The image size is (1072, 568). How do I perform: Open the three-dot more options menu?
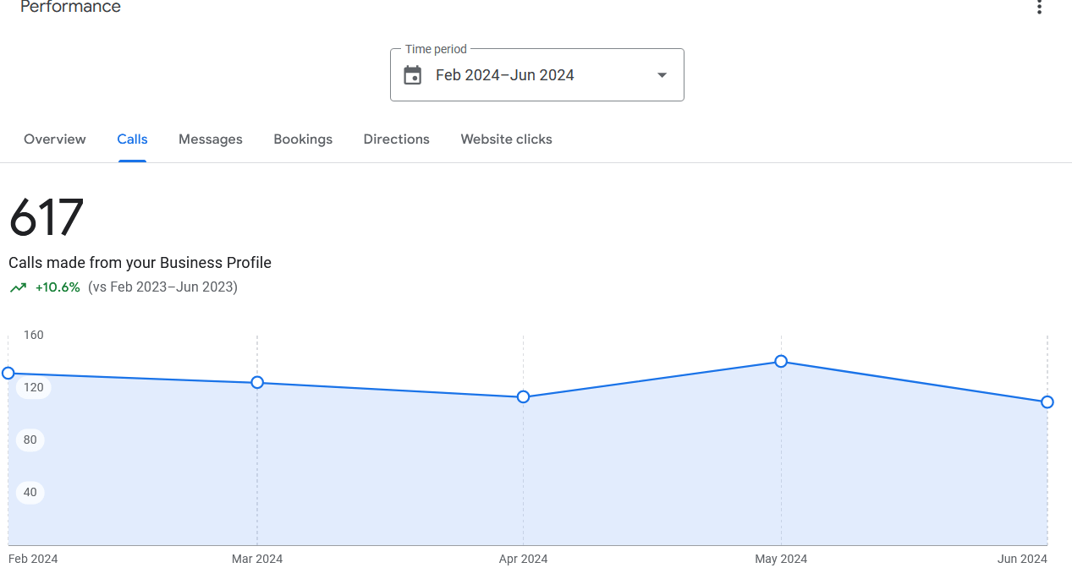click(1039, 8)
